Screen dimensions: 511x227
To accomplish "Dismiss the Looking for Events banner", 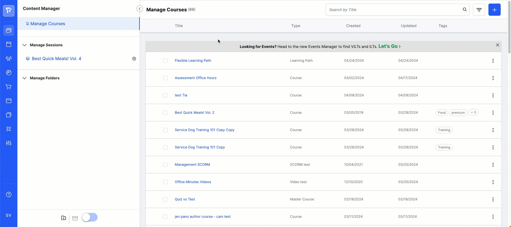I will [x=497, y=45].
